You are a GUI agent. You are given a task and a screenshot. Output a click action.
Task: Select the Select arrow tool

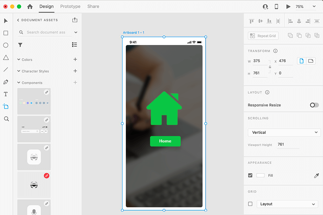(6, 21)
